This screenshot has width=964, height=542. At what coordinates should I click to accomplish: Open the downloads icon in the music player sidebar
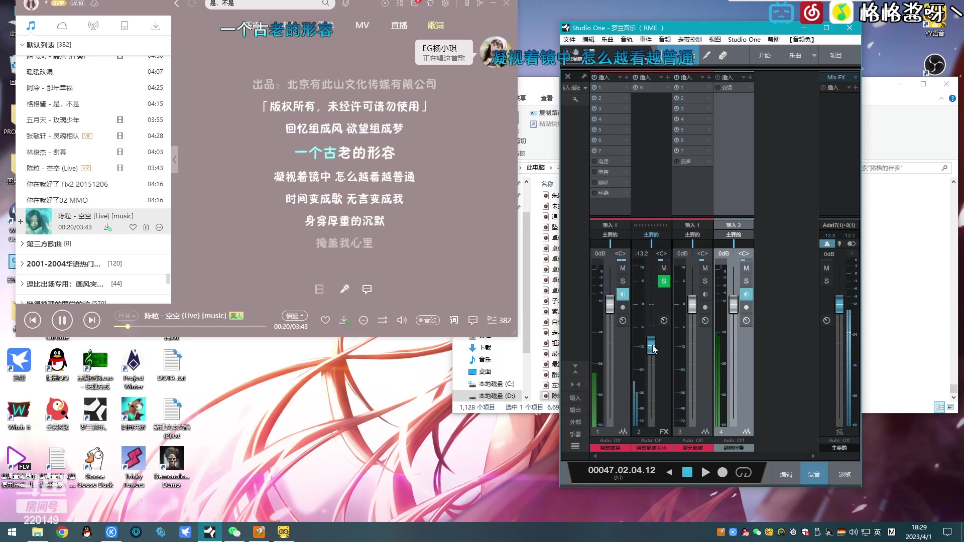(x=156, y=26)
